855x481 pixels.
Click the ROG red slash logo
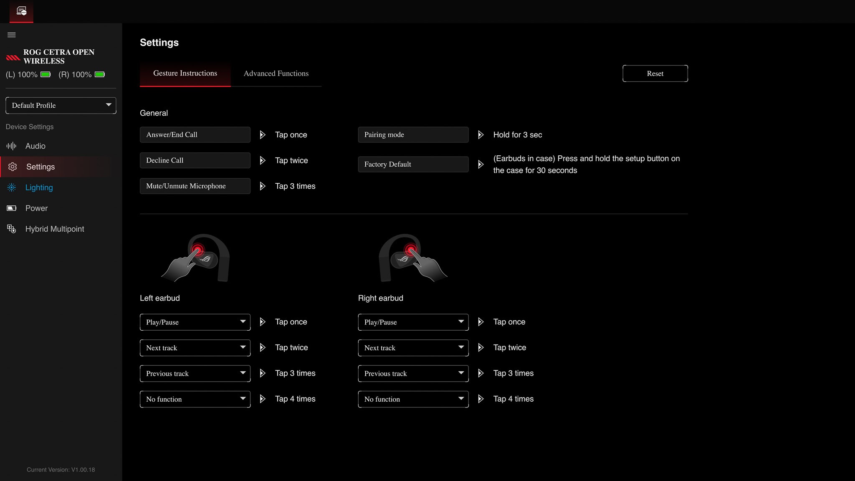[13, 57]
